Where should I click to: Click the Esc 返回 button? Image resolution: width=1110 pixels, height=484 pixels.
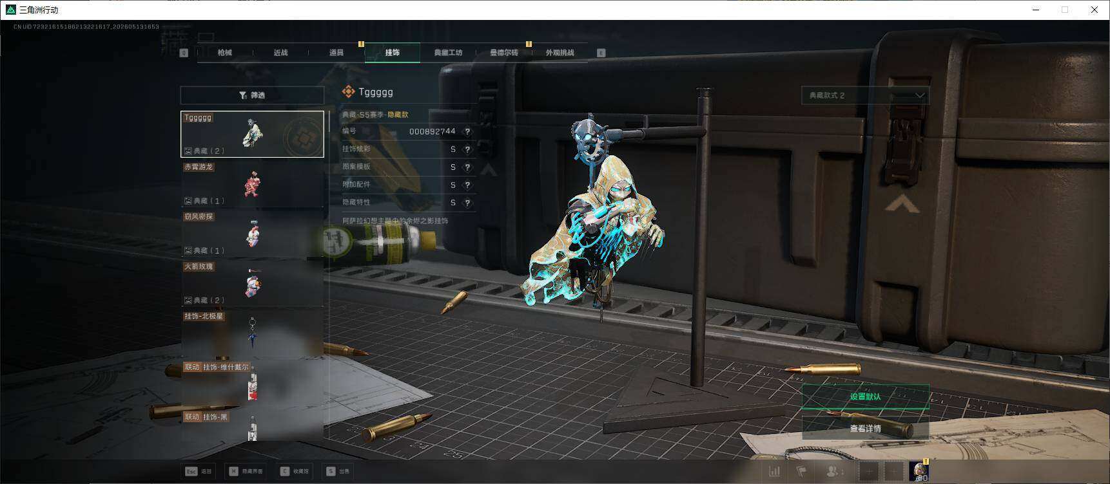199,471
